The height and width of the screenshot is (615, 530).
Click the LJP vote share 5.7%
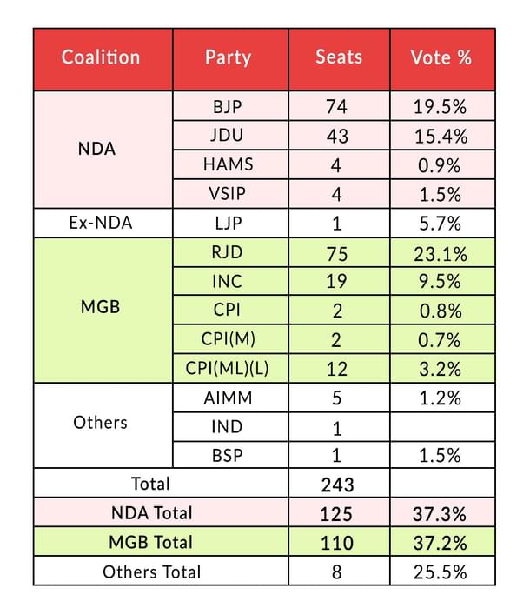441,223
